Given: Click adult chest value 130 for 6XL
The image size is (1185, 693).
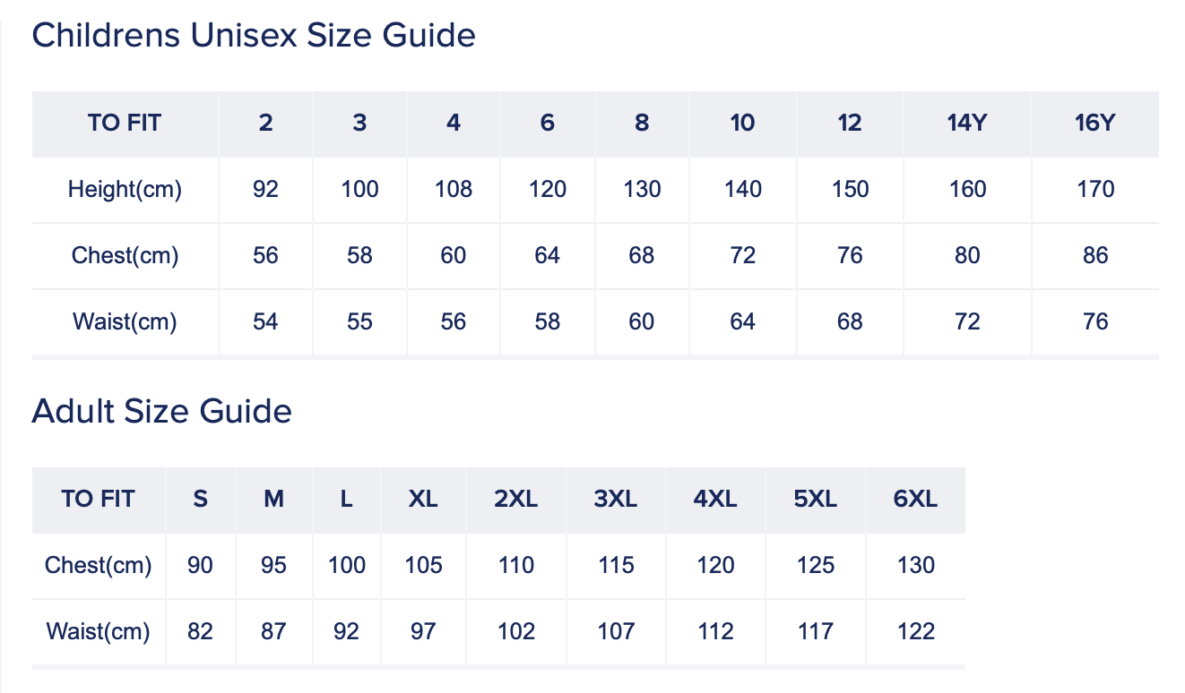Looking at the screenshot, I should (915, 565).
